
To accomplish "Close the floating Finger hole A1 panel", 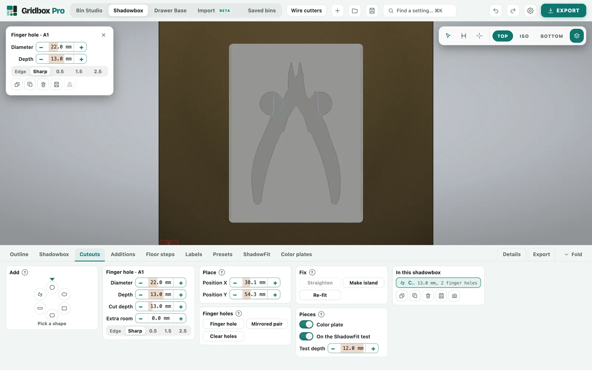I will point(104,35).
